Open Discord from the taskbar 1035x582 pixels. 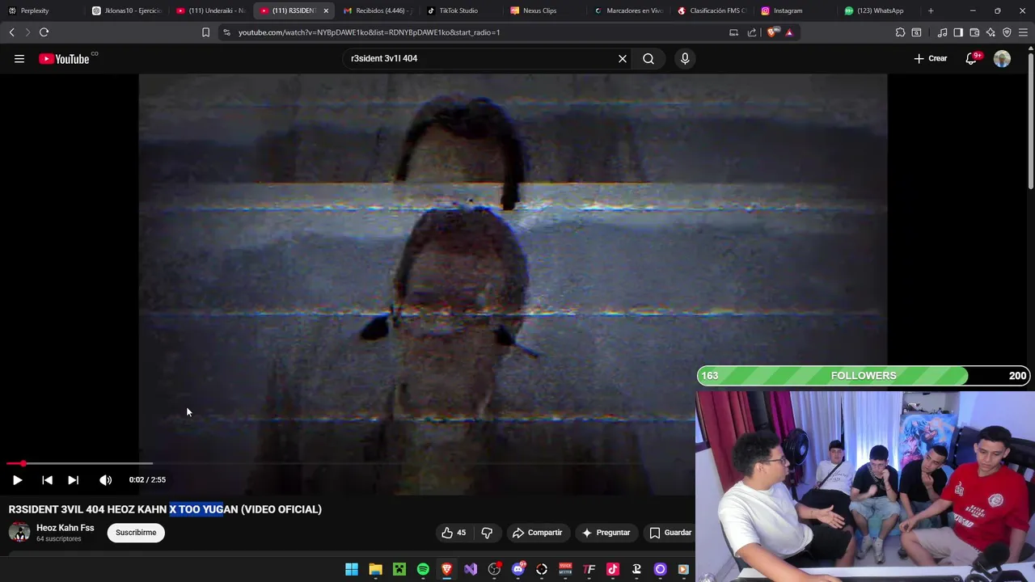tap(518, 569)
